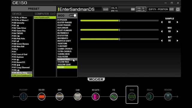Increase SAMPLE value with right arrow
192x108 pixels.
coord(177,22)
